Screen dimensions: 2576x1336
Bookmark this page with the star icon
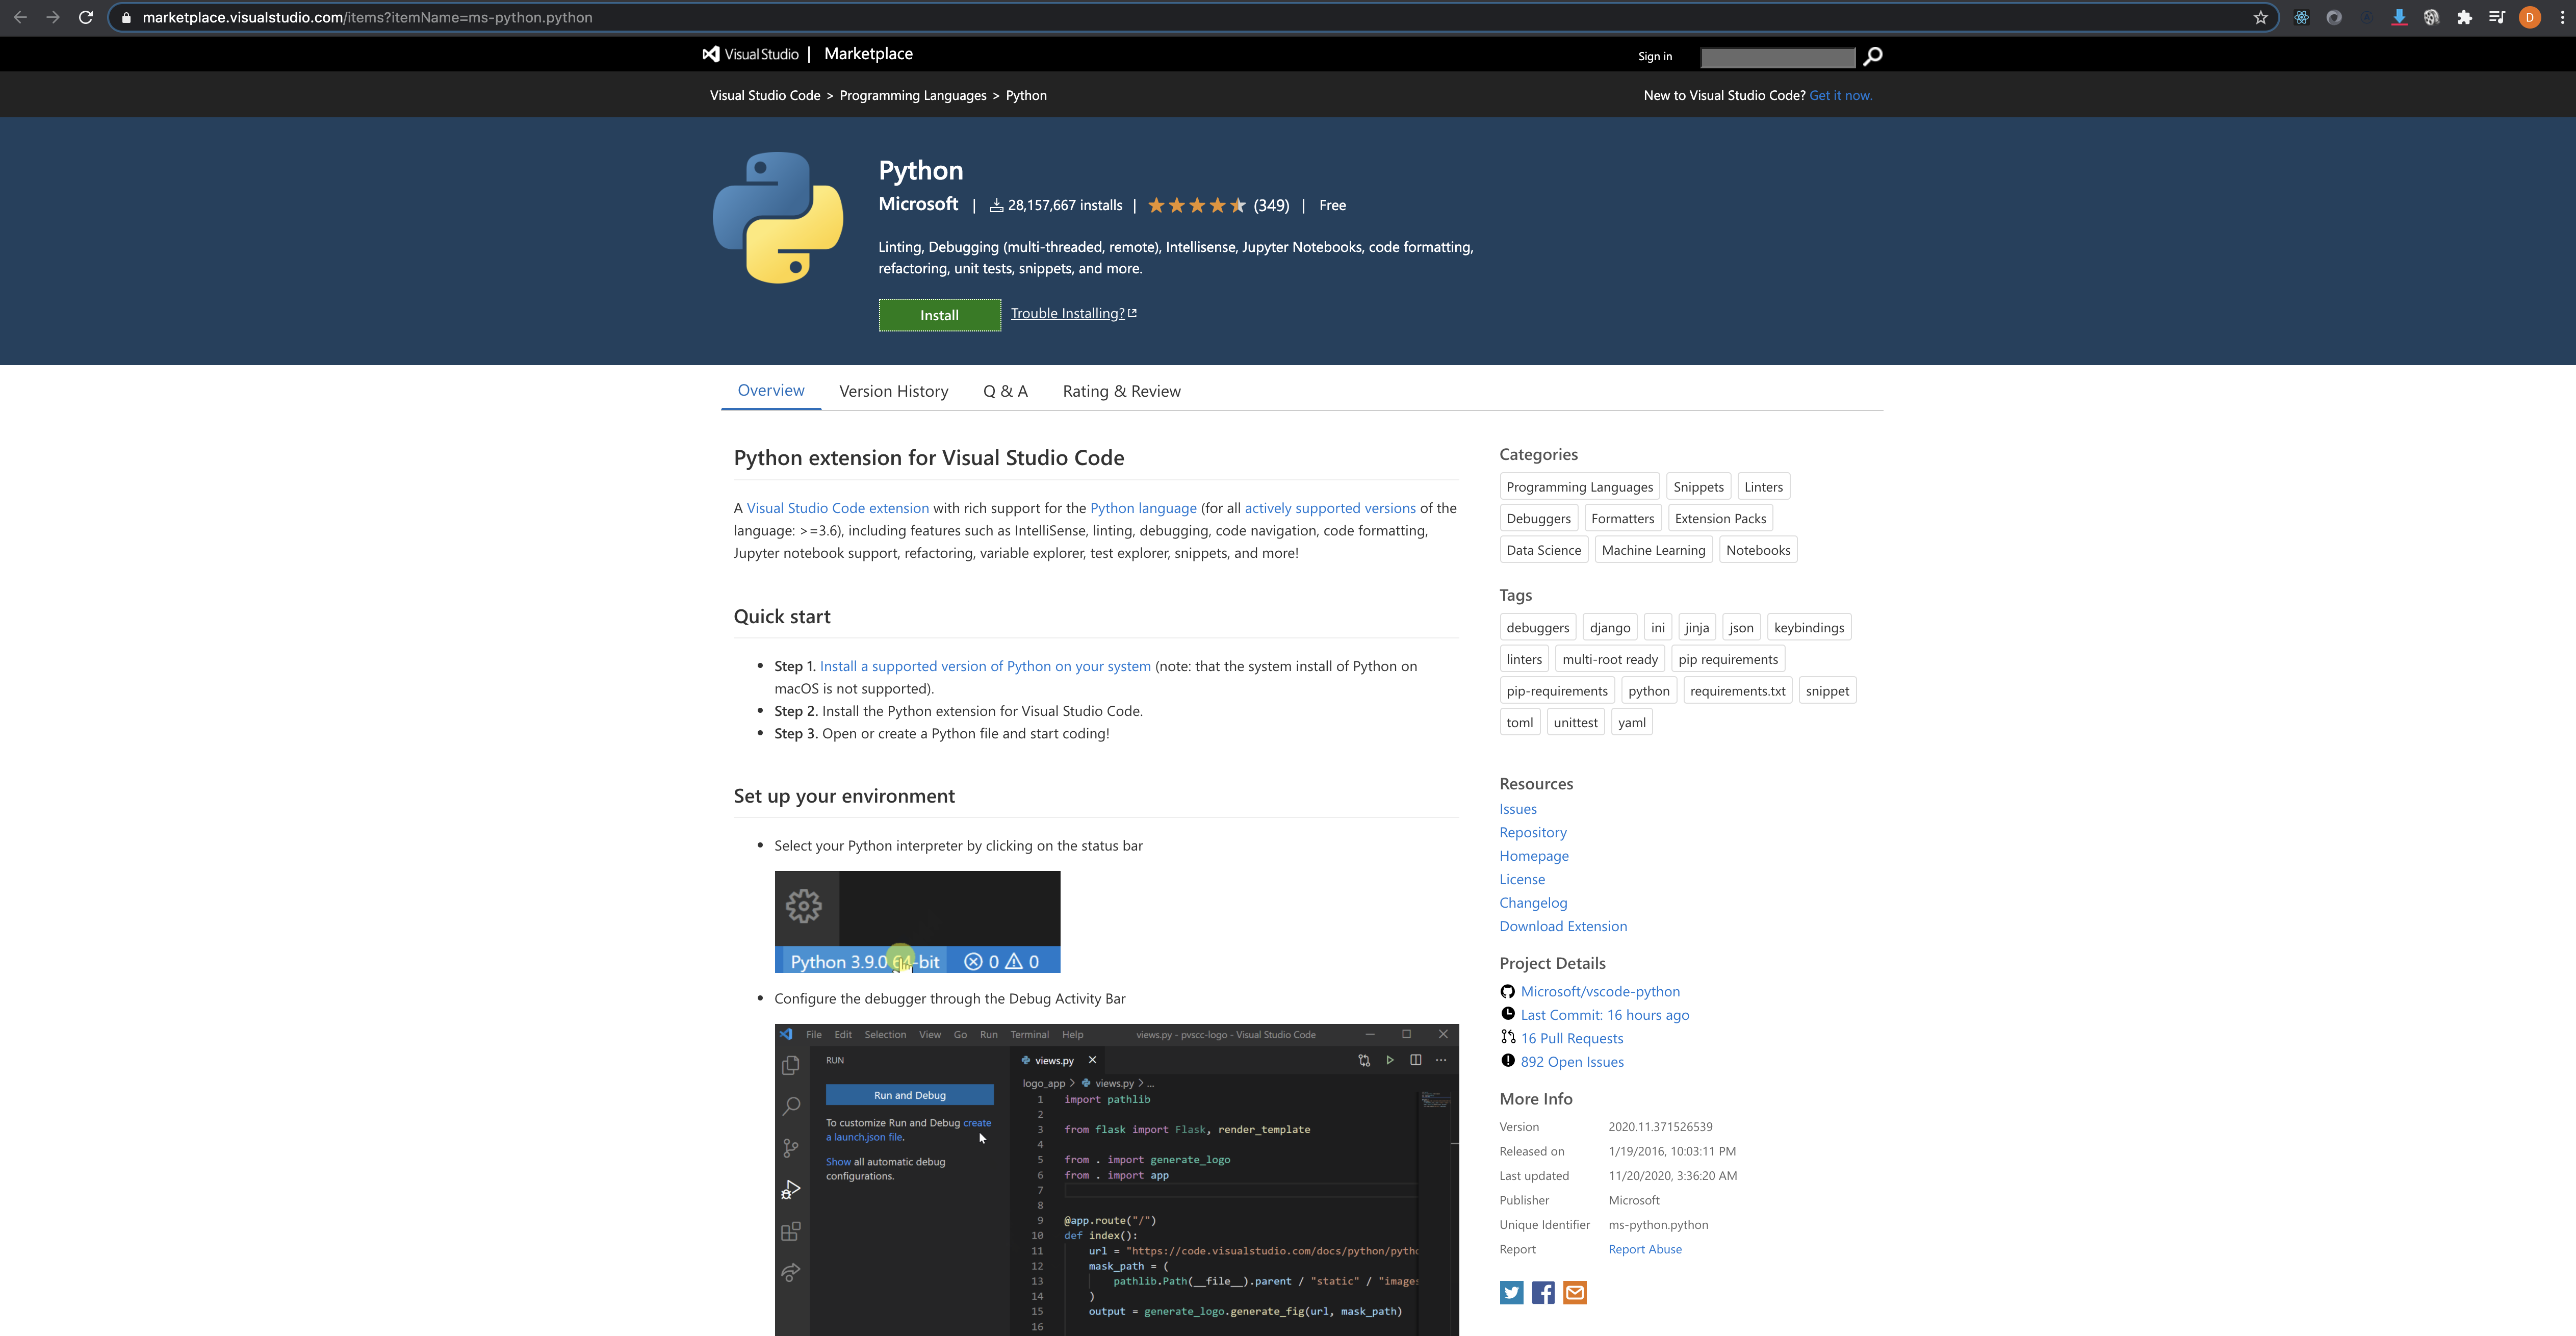click(2260, 17)
